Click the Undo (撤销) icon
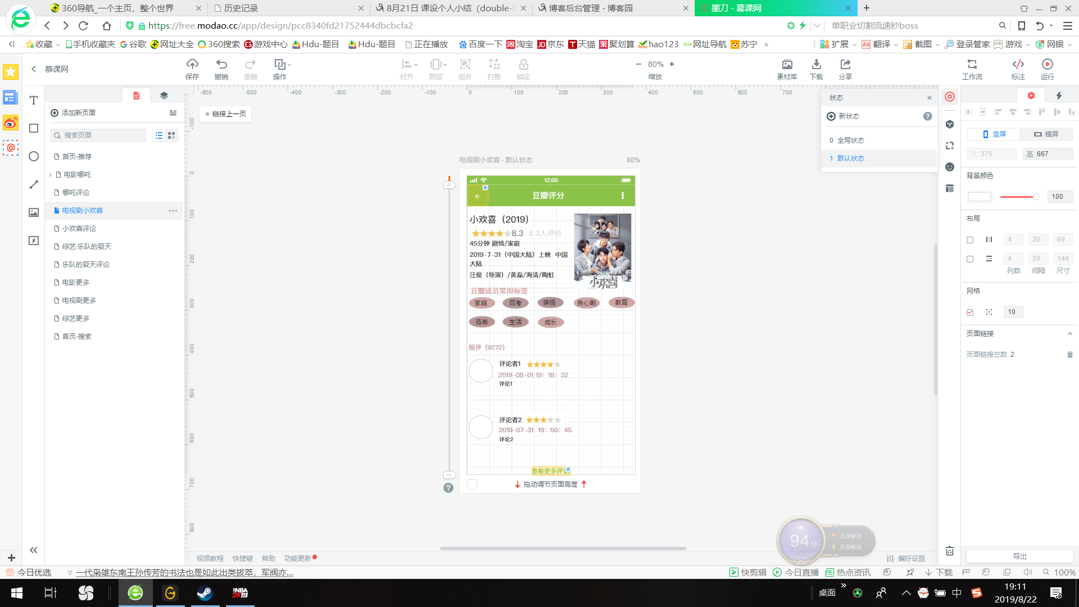The image size is (1079, 607). coord(221,64)
